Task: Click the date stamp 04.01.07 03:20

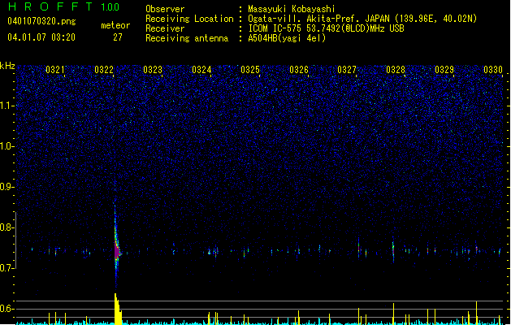Action: [x=41, y=37]
